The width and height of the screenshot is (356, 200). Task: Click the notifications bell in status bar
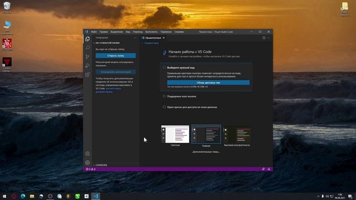coord(269,169)
